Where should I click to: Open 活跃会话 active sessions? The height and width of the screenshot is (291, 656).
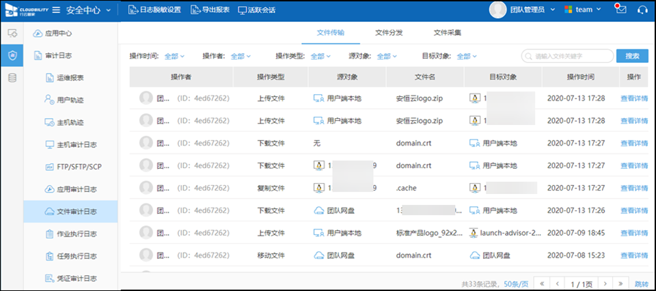256,10
